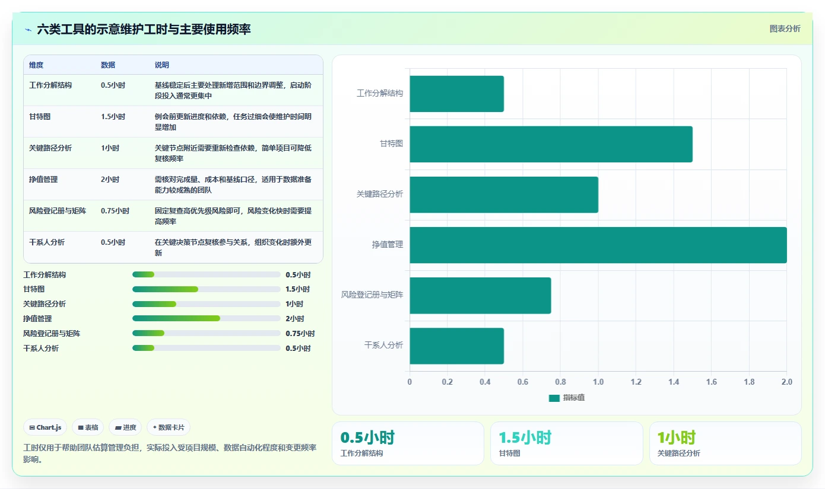Click the 0.75小时 value in the table
The width and height of the screenshot is (825, 489).
click(115, 211)
